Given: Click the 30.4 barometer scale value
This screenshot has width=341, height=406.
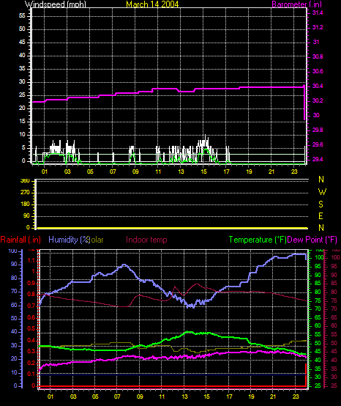Looking at the screenshot, I should click(318, 86).
